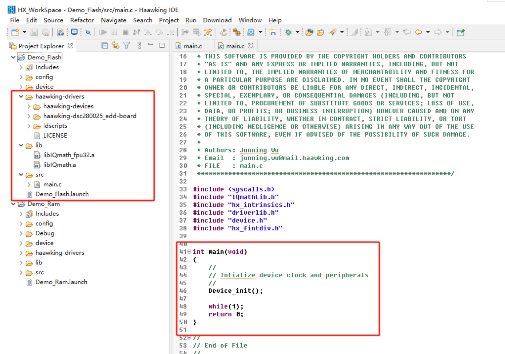Select libIQmath_fpu32.a in the tree

click(x=69, y=155)
